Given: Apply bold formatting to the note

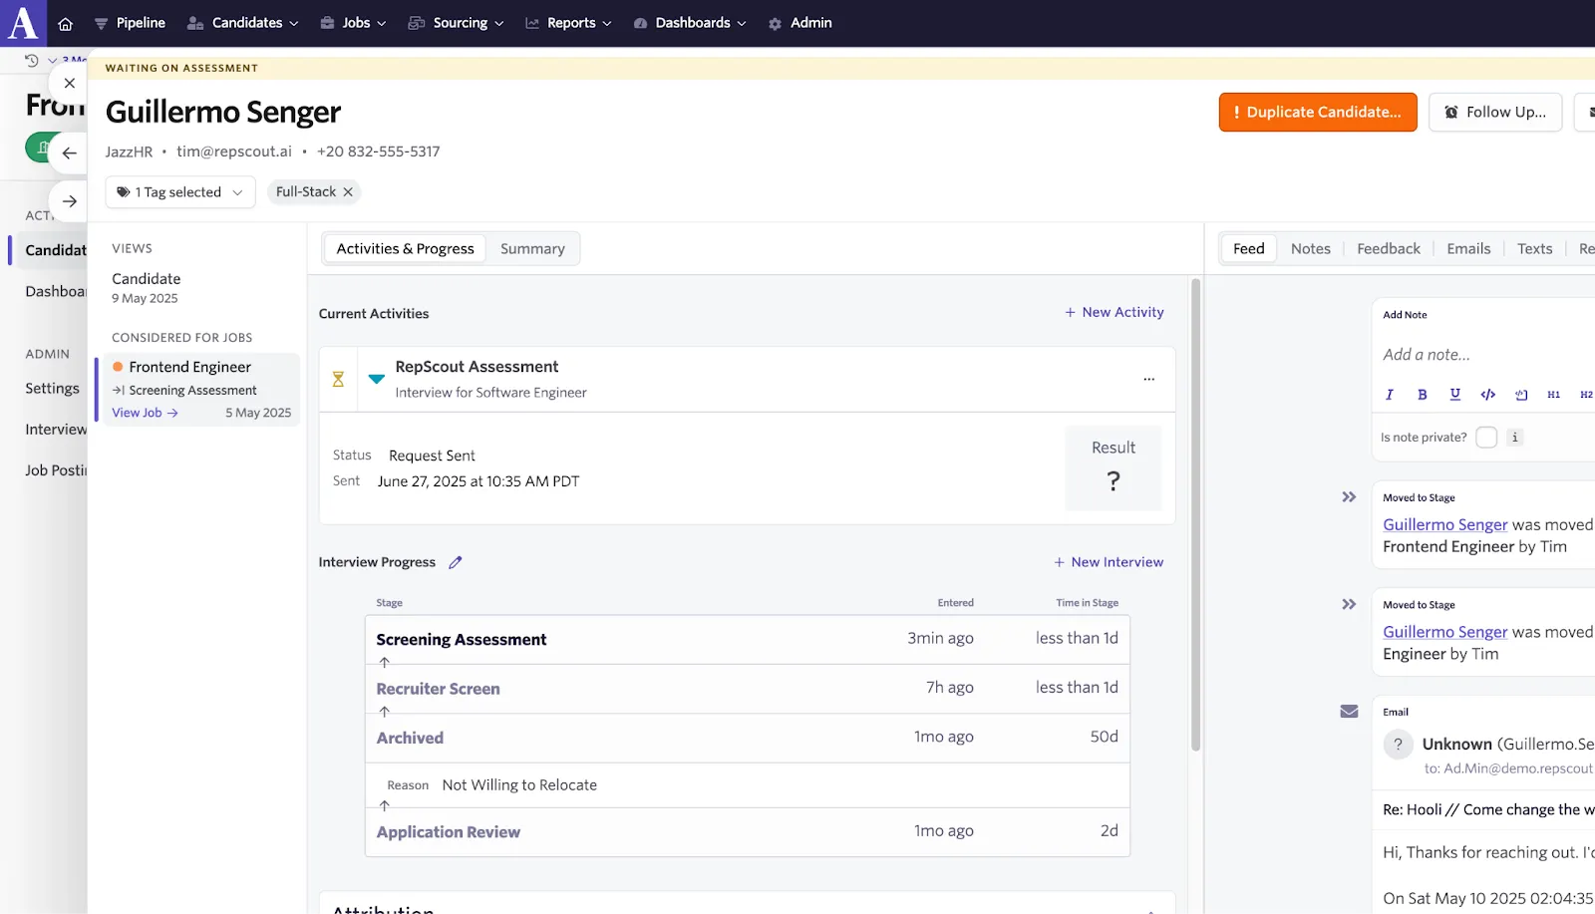Looking at the screenshot, I should pos(1423,395).
